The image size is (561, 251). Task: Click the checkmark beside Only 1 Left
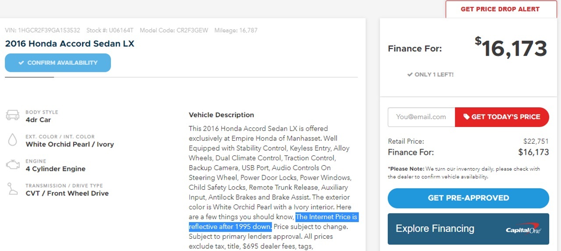pos(410,74)
